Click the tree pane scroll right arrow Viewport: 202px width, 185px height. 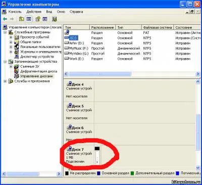pos(59,174)
